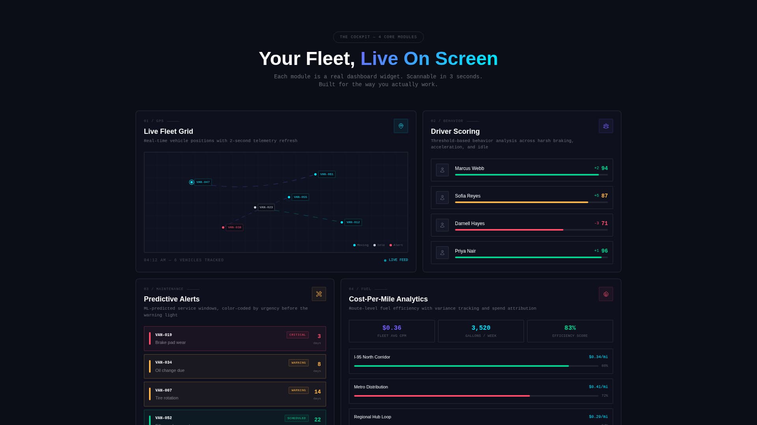Select the 'THE COCKPIT — 4 CORE MODULES' badge
The image size is (757, 425).
pos(378,37)
